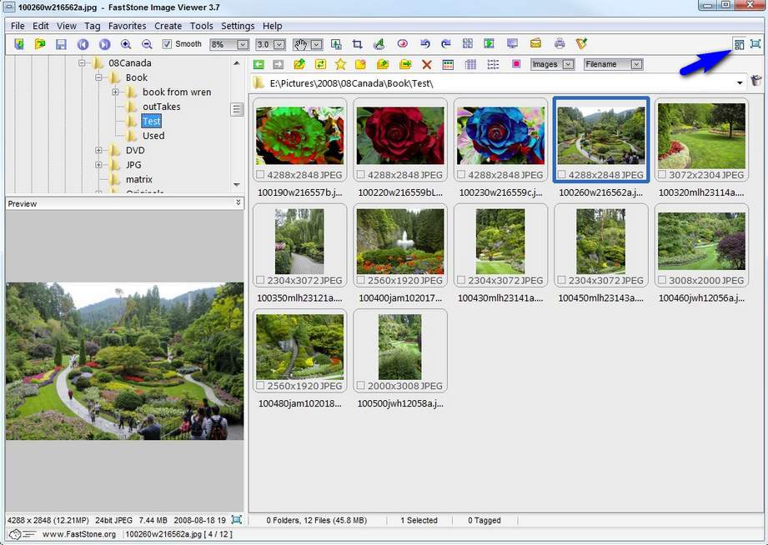Switch to Thumbnails view style
The width and height of the screenshot is (768, 545).
point(448,64)
